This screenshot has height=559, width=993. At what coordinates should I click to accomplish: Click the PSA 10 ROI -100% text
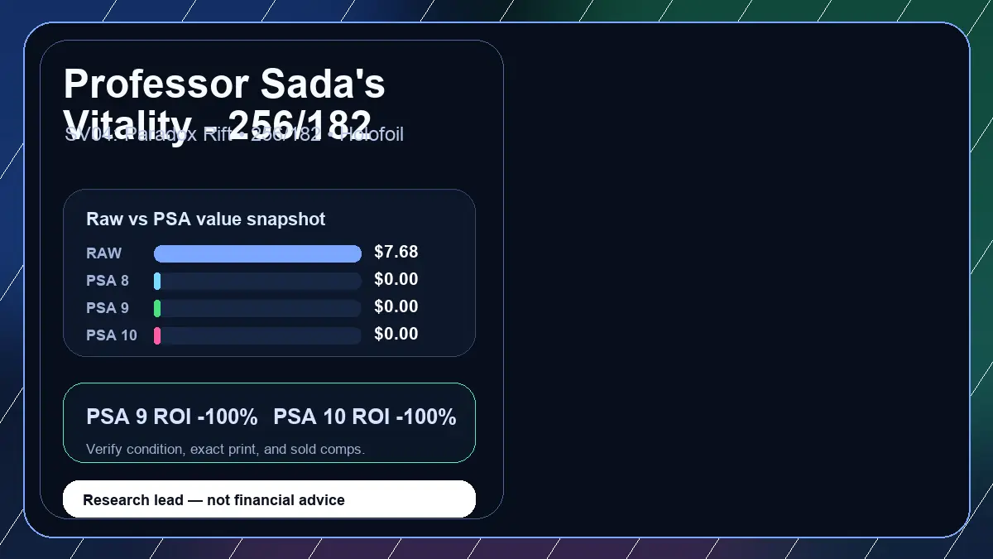(x=365, y=417)
